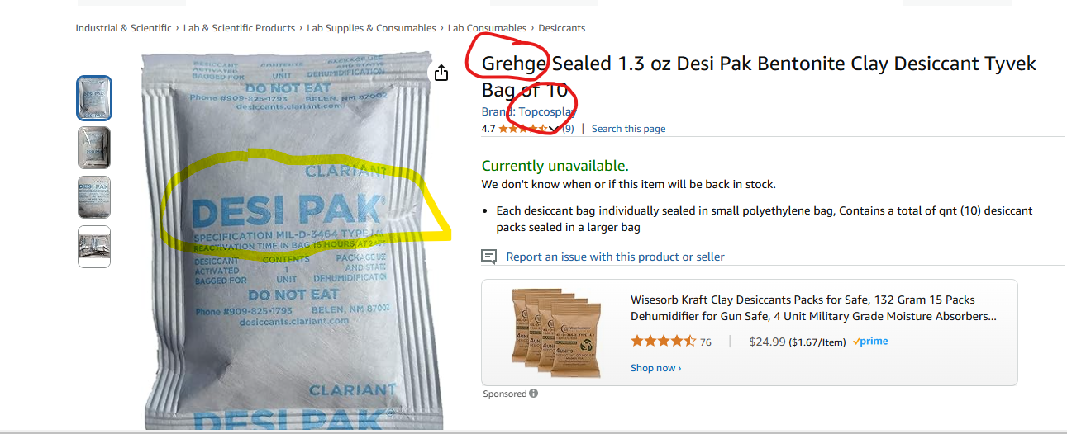Click Report an issue with this product
The width and height of the screenshot is (1067, 434).
[615, 257]
